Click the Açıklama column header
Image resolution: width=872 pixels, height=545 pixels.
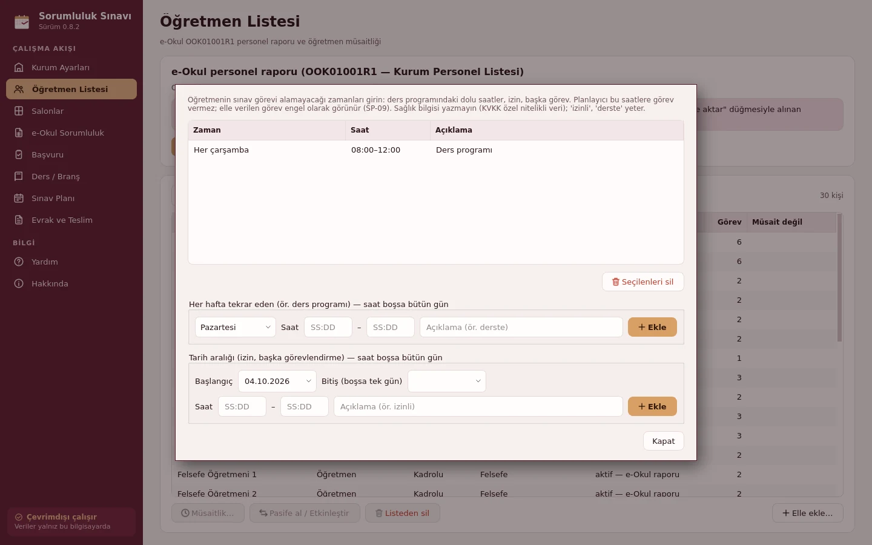(x=557, y=130)
